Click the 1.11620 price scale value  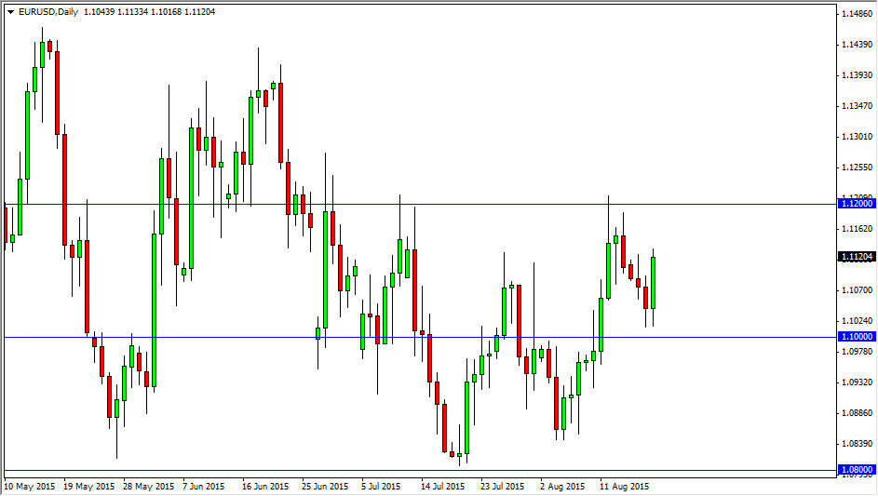coord(858,228)
